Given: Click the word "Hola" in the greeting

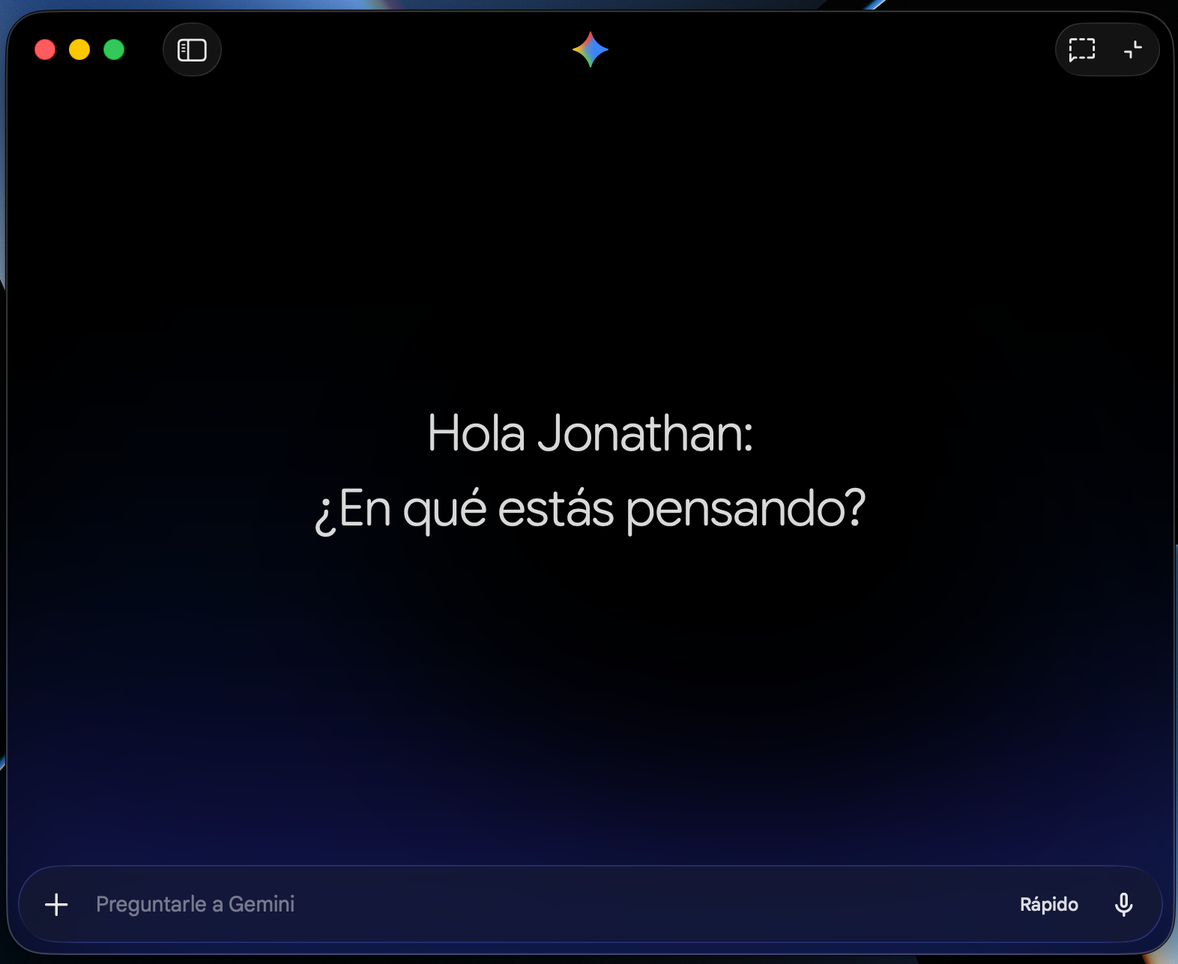Looking at the screenshot, I should click(476, 433).
